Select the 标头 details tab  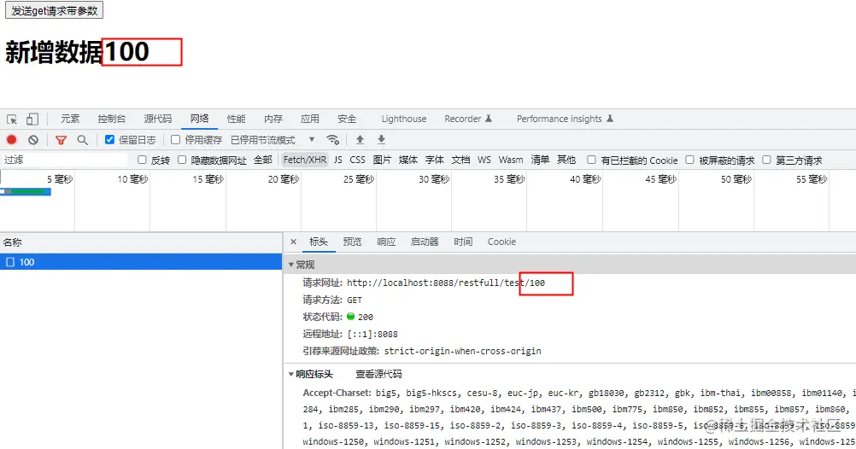pos(319,242)
